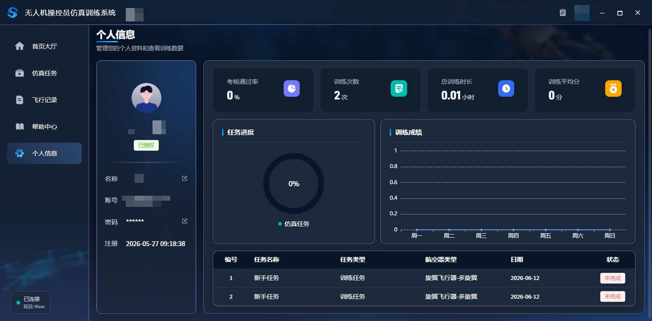Click the 无人机操控员仿真训练系统 title
Screen dimensions: 652x321
click(x=70, y=12)
